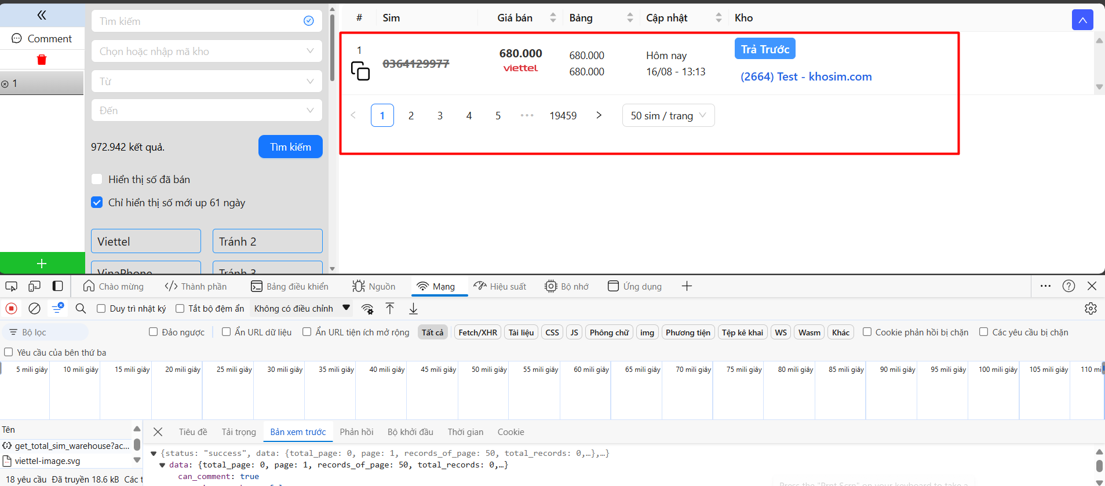
Task: Toggle the inspect element selector icon
Action: pyautogui.click(x=11, y=286)
